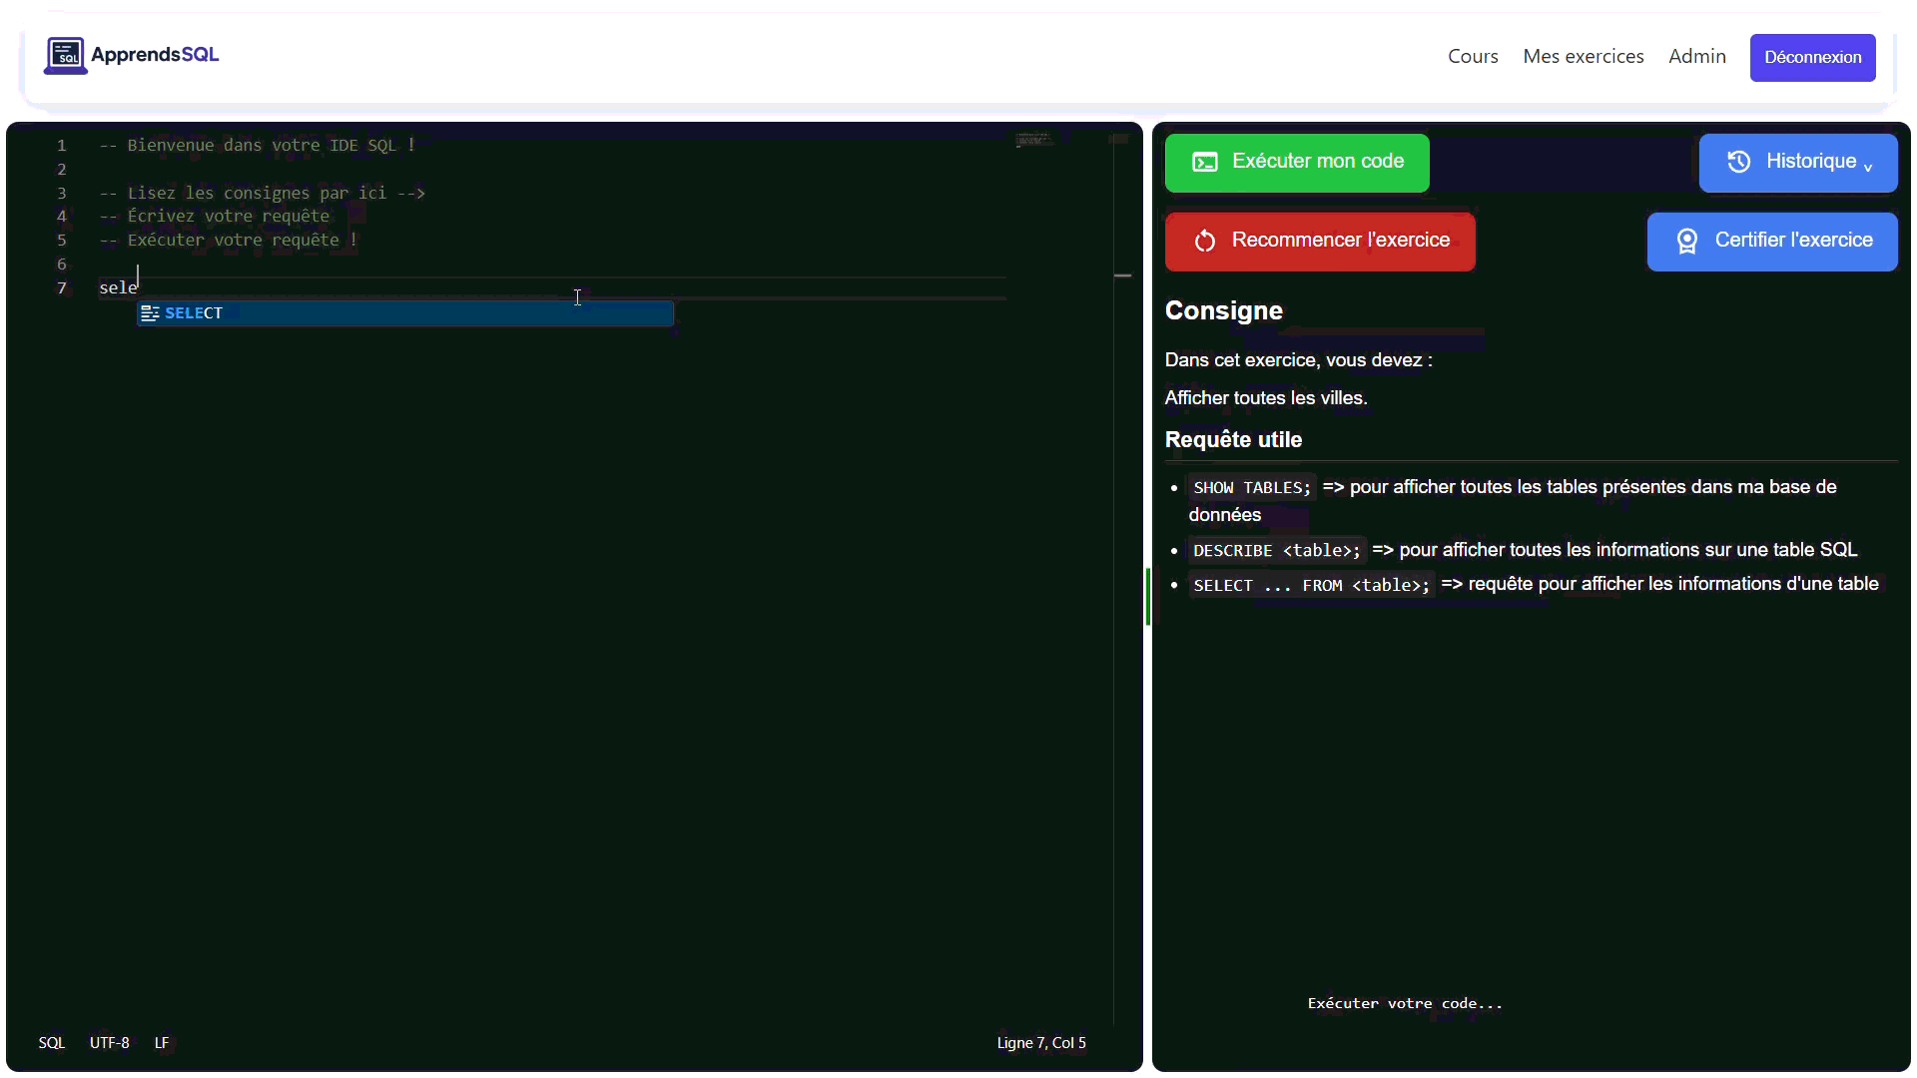This screenshot has width=1917, height=1078.
Task: Expand the Historique dropdown chevron
Action: [1868, 167]
